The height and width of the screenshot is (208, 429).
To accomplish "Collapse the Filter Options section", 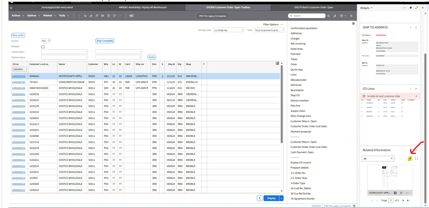I will [x=281, y=25].
